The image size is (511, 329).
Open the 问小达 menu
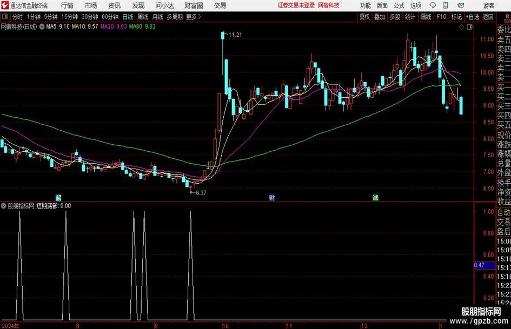click(164, 5)
